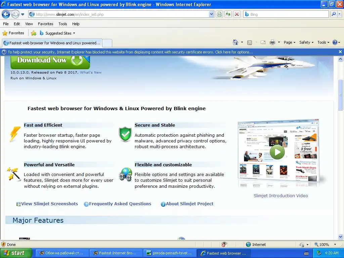The image size is (344, 258).
Task: Open the search provider dropdown arrow
Action: click(x=339, y=14)
